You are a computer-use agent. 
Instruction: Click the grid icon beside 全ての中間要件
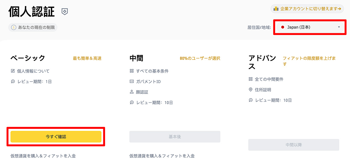(251, 79)
